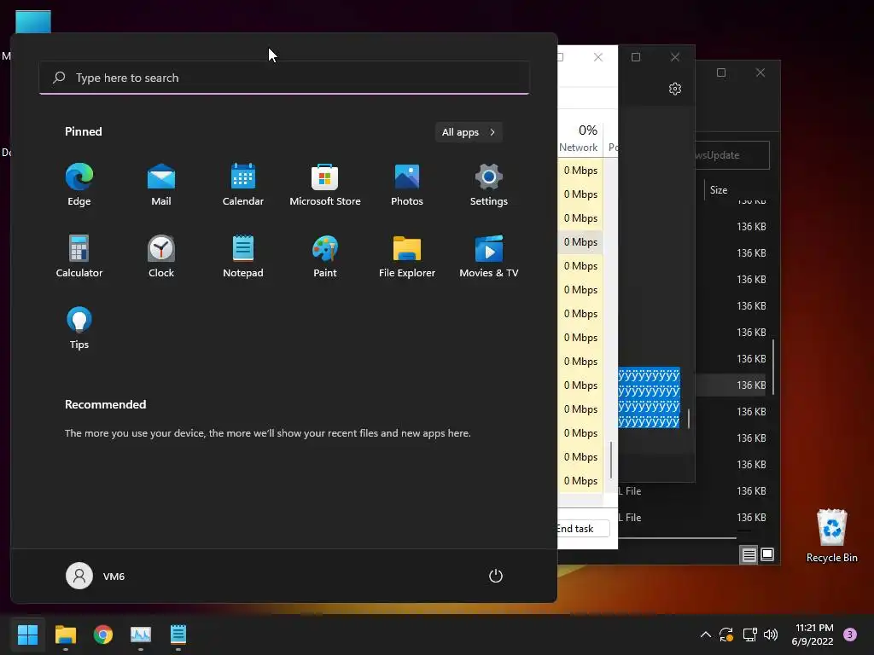
Task: Open the Paint app
Action: [x=325, y=256]
